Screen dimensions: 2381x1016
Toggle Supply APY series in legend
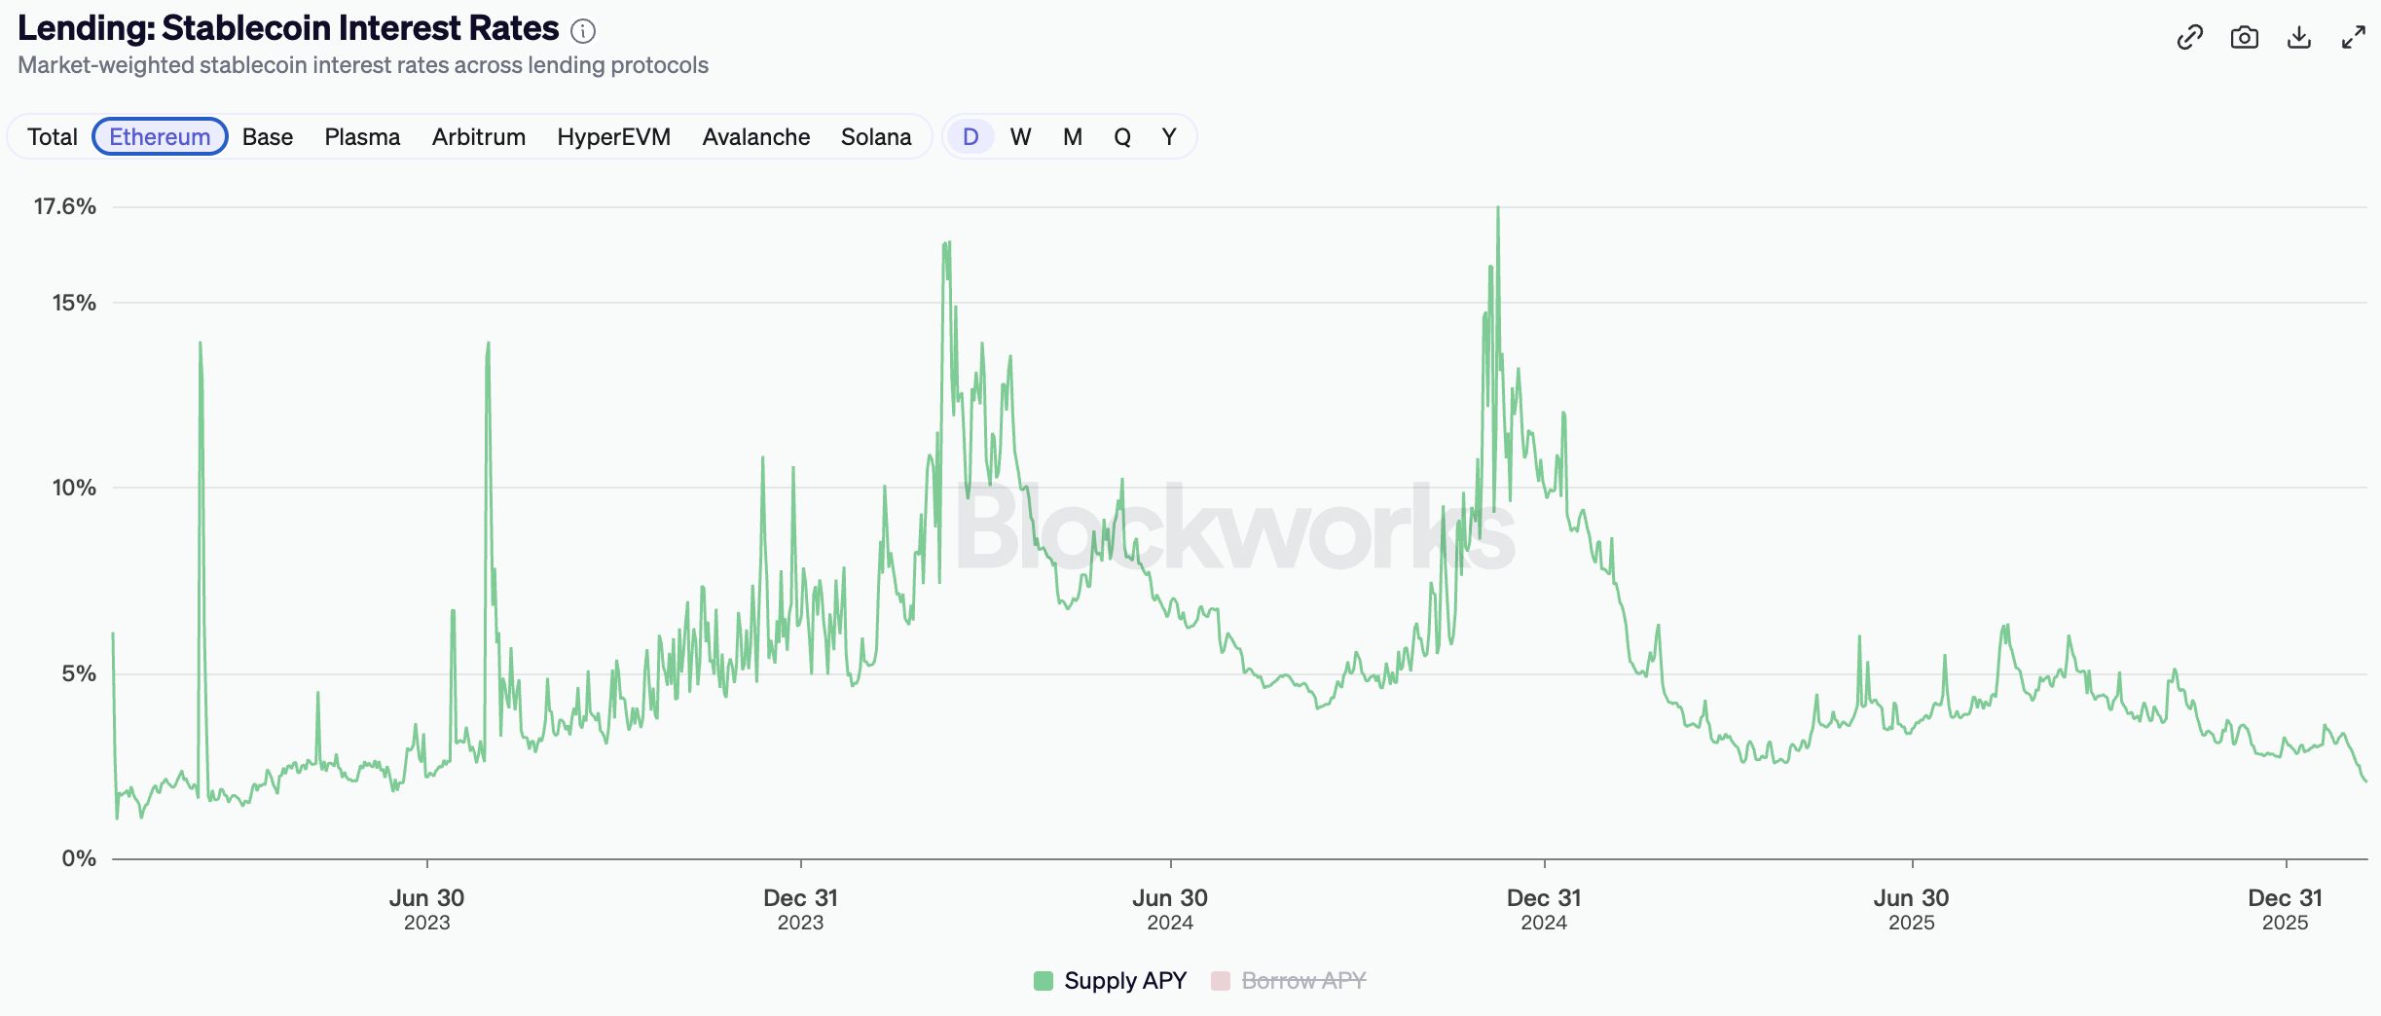point(1124,980)
